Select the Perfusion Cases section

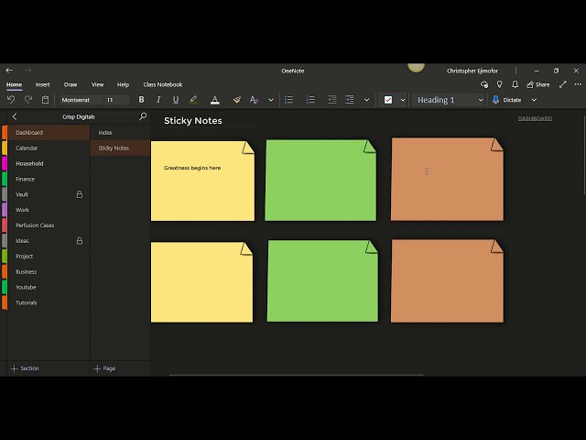(49, 225)
